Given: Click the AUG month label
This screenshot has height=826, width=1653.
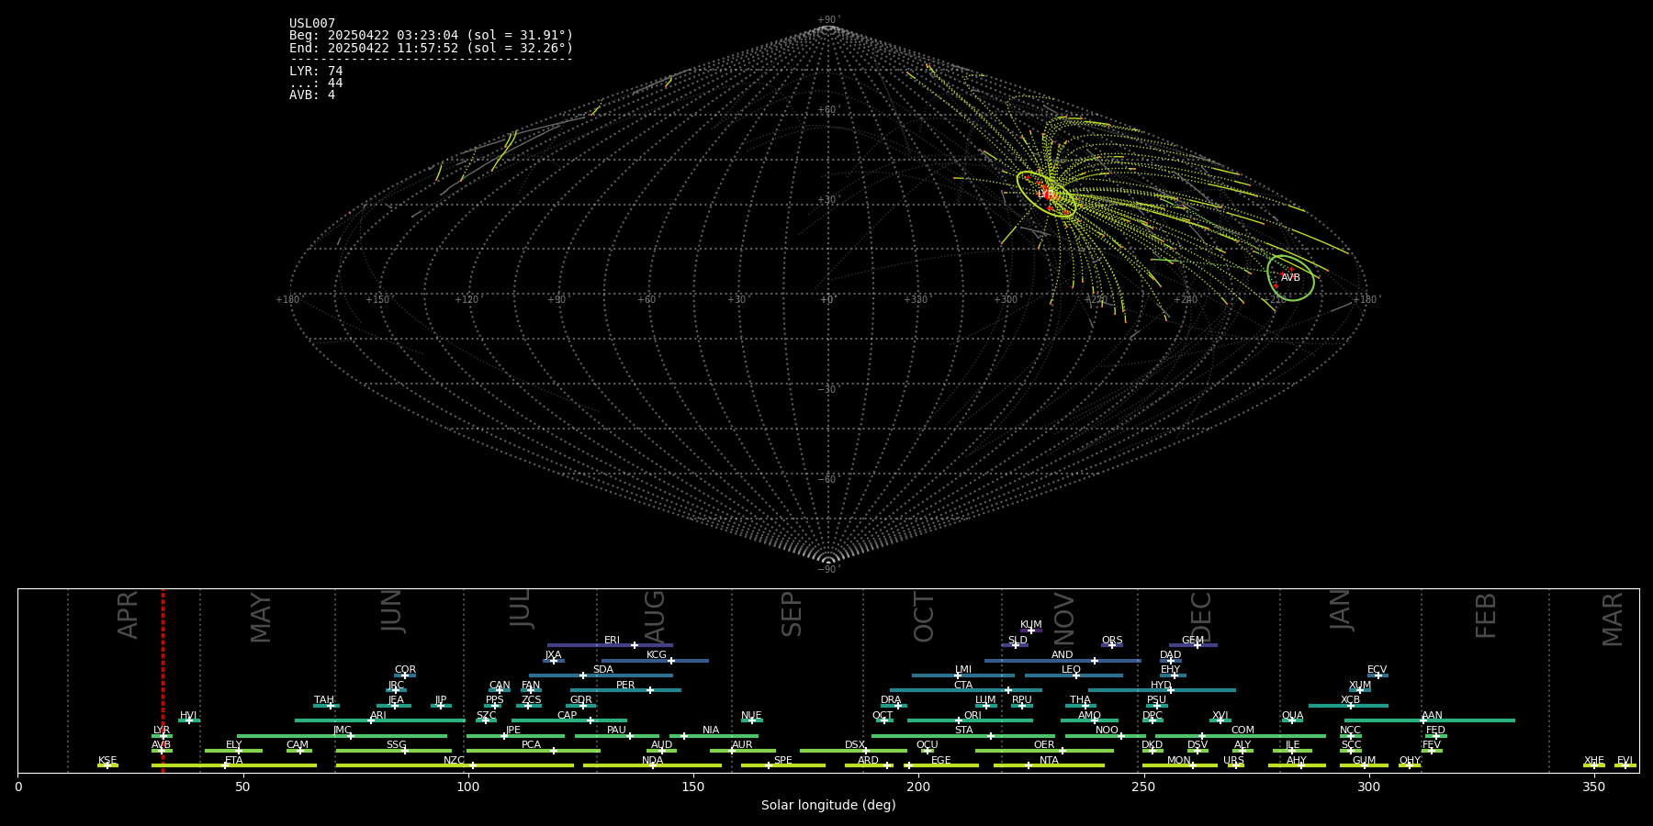Looking at the screenshot, I should click(x=655, y=617).
